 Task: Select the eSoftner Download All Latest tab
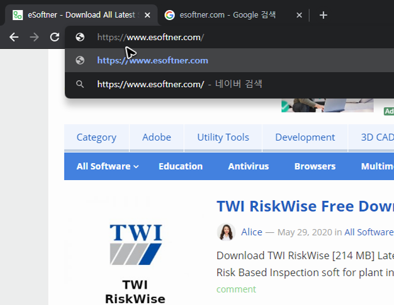tap(82, 15)
